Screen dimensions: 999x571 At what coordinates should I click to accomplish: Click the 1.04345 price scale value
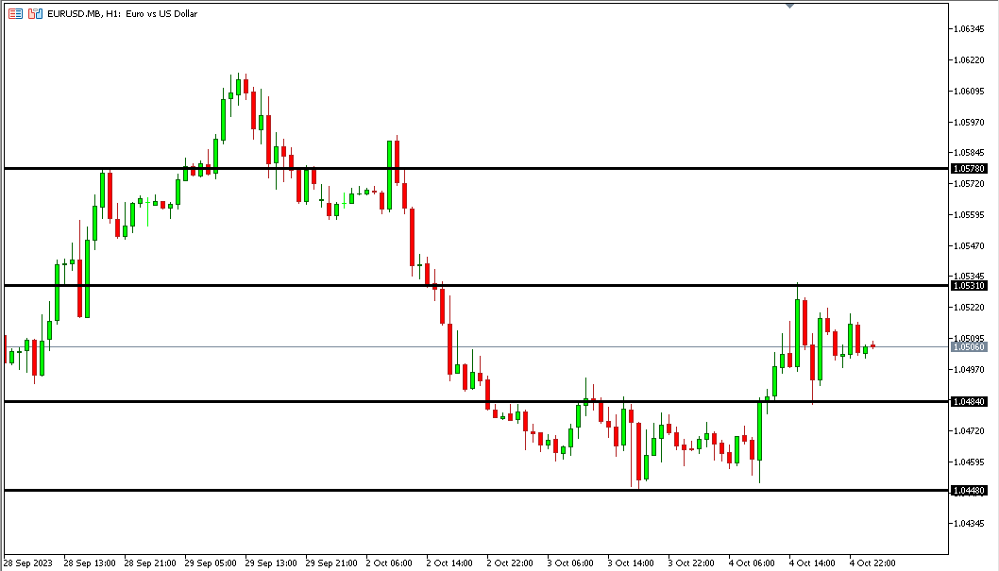(x=969, y=523)
